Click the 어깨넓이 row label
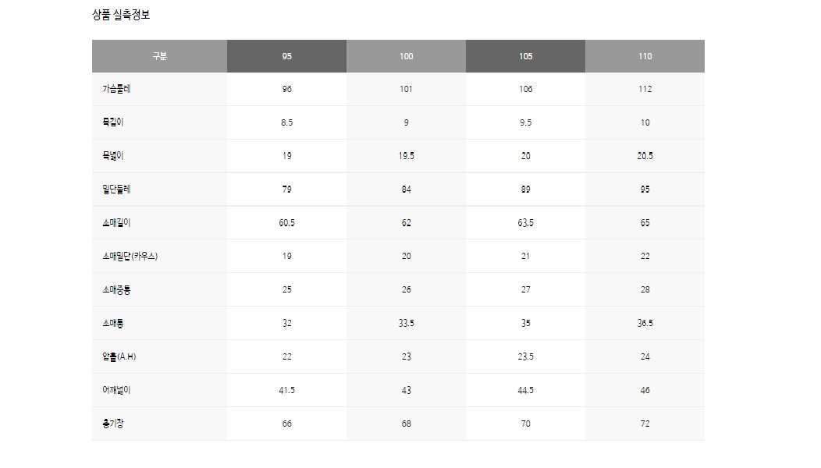The height and width of the screenshot is (468, 821). click(x=116, y=390)
